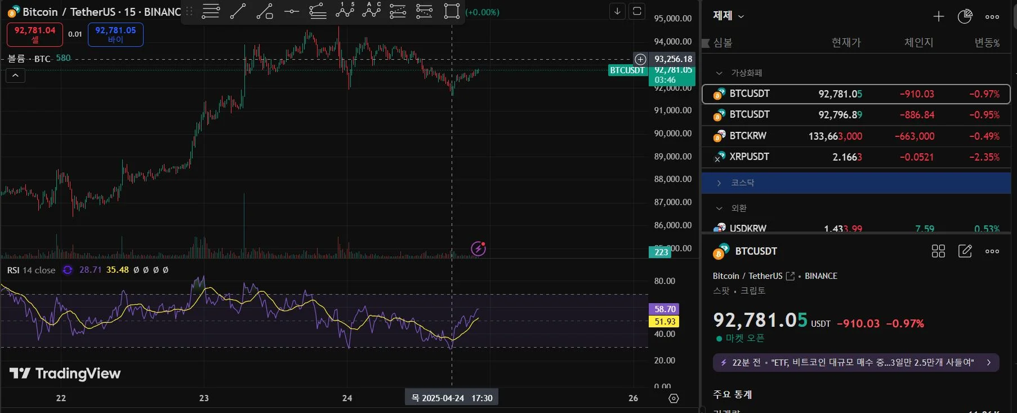Viewport: 1017px width, 413px height.
Task: Collapse the chart indicator legend arrow
Action: 15,76
